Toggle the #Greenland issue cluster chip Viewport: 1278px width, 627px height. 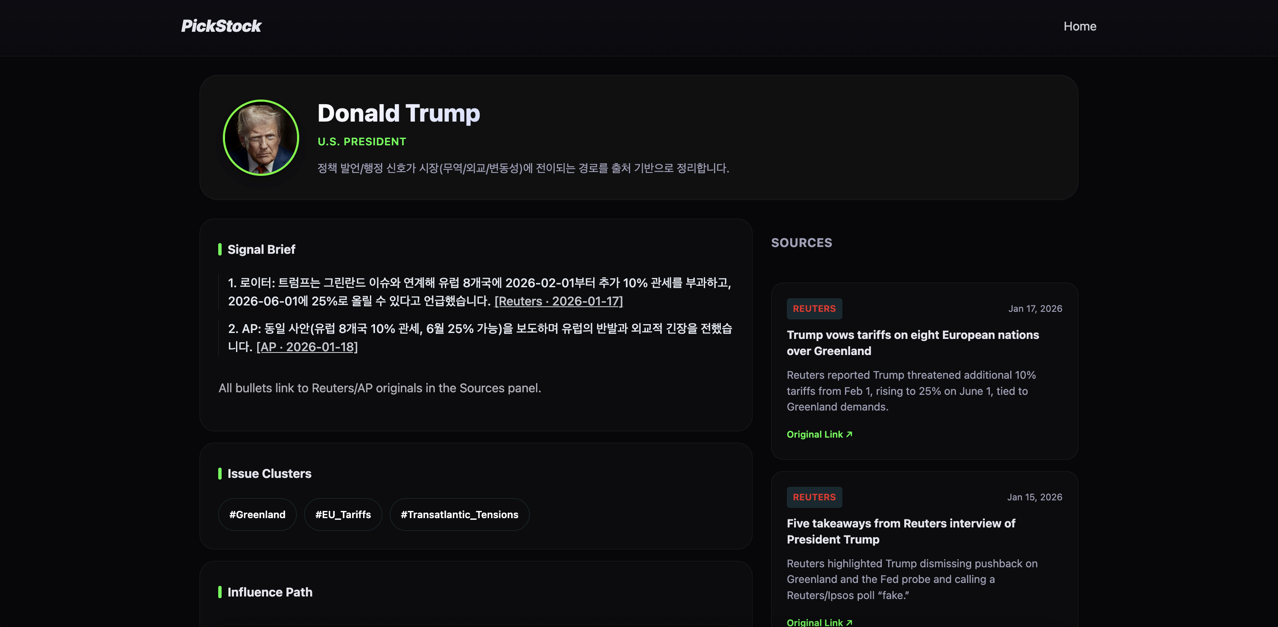pyautogui.click(x=257, y=514)
